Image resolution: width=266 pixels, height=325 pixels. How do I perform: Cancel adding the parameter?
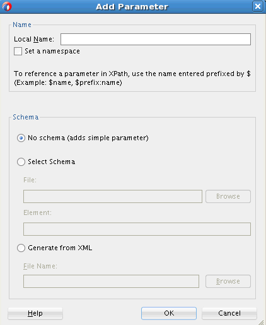tap(229, 313)
